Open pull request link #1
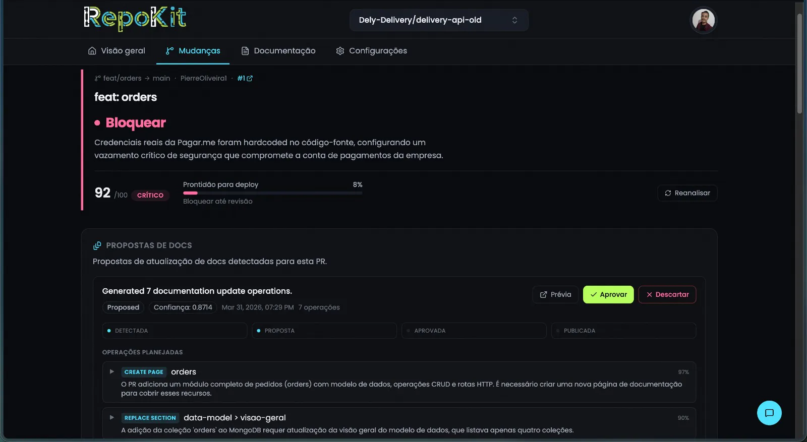The height and width of the screenshot is (442, 807). coord(245,78)
